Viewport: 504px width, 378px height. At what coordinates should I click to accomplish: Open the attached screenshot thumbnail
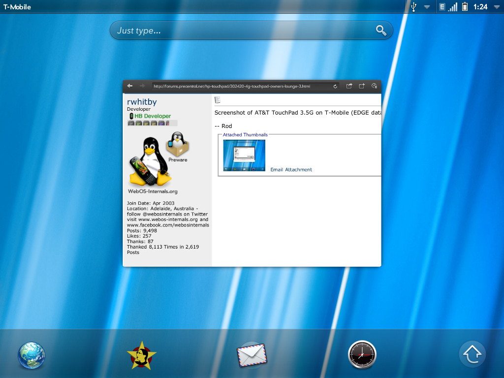click(x=244, y=156)
